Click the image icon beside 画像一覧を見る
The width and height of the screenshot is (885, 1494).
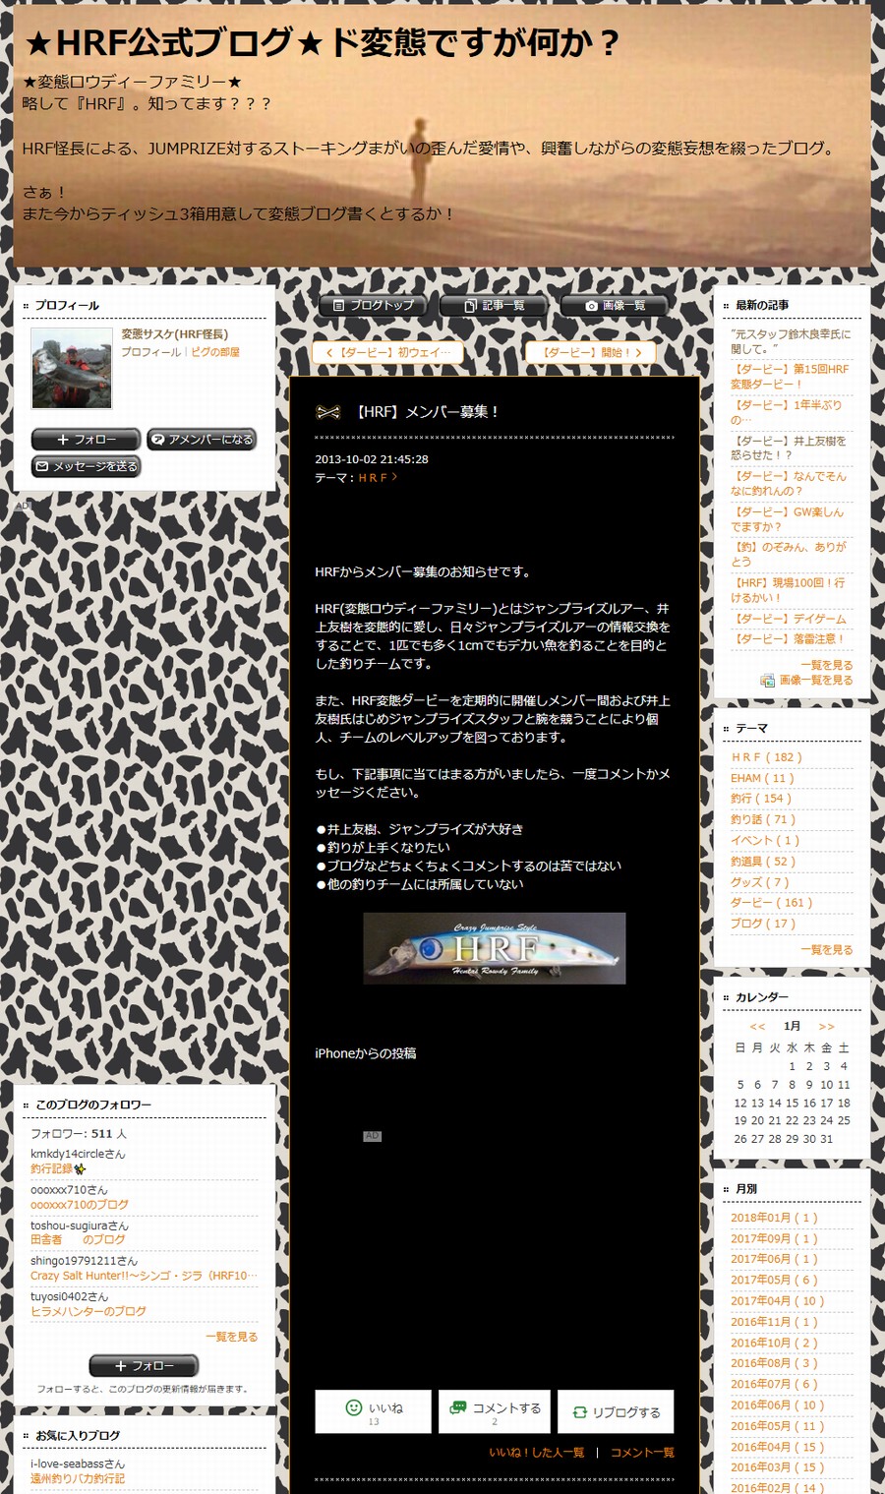tap(767, 681)
